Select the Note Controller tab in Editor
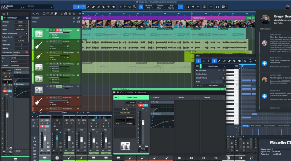 (x=256, y=126)
